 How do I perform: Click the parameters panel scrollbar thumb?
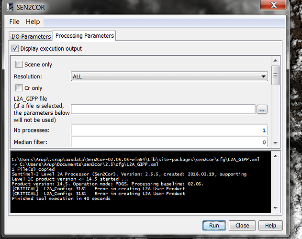coord(275,75)
